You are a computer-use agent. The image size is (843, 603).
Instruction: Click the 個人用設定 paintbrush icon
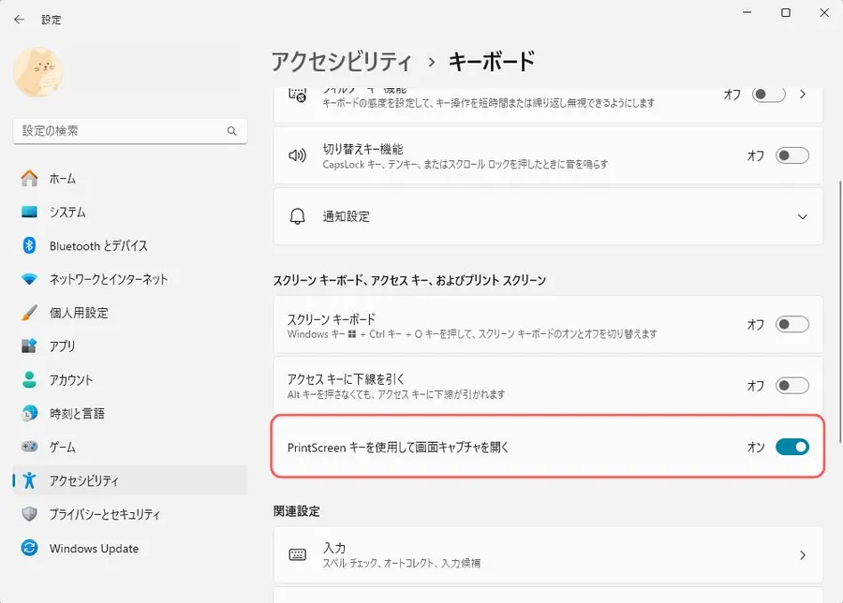pyautogui.click(x=30, y=313)
